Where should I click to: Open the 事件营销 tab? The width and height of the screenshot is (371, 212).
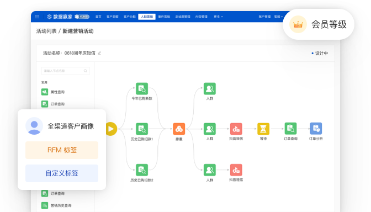coord(164,17)
